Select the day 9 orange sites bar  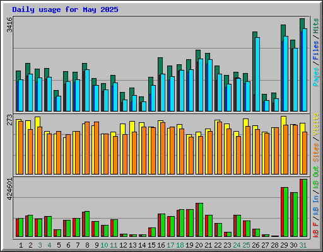coord(97,148)
